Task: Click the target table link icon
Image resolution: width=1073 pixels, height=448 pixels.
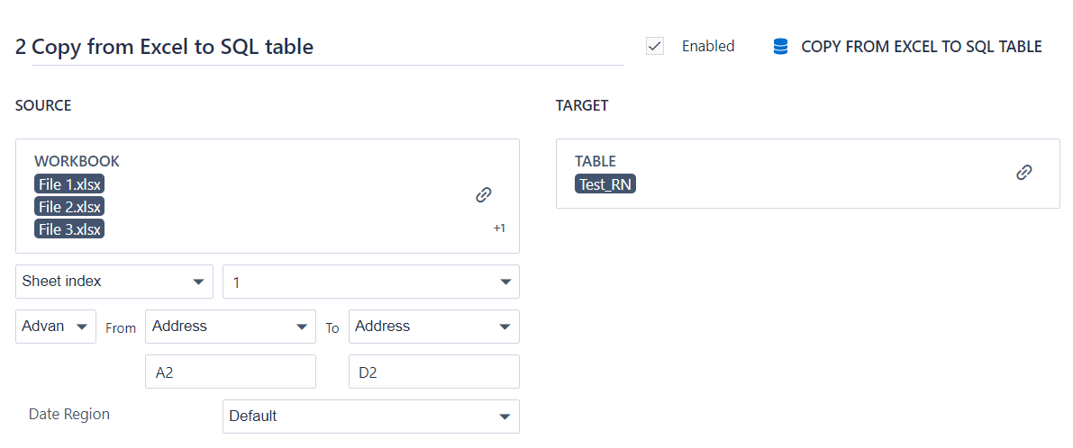Action: click(1023, 173)
